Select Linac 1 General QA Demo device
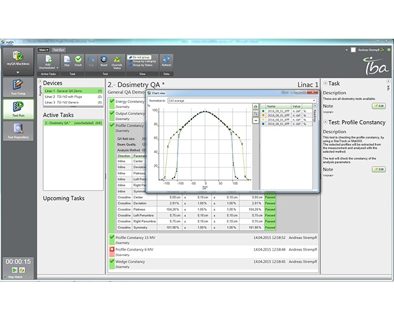 [x=73, y=91]
